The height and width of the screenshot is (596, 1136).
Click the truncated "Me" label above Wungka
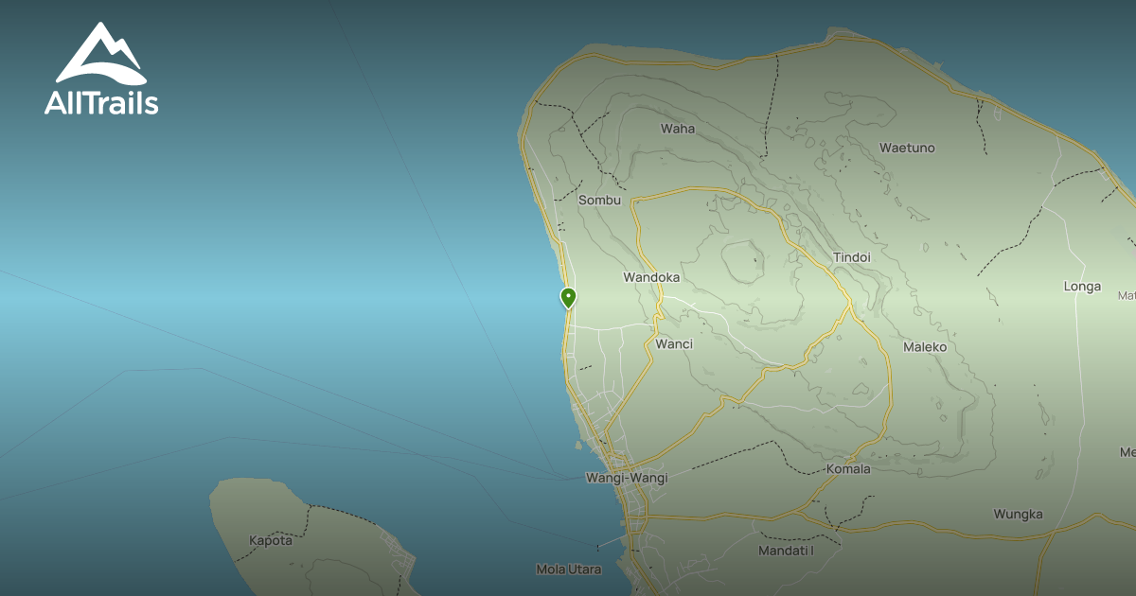tap(1127, 452)
